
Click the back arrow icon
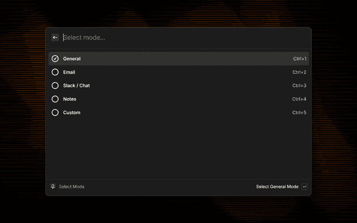click(x=55, y=37)
